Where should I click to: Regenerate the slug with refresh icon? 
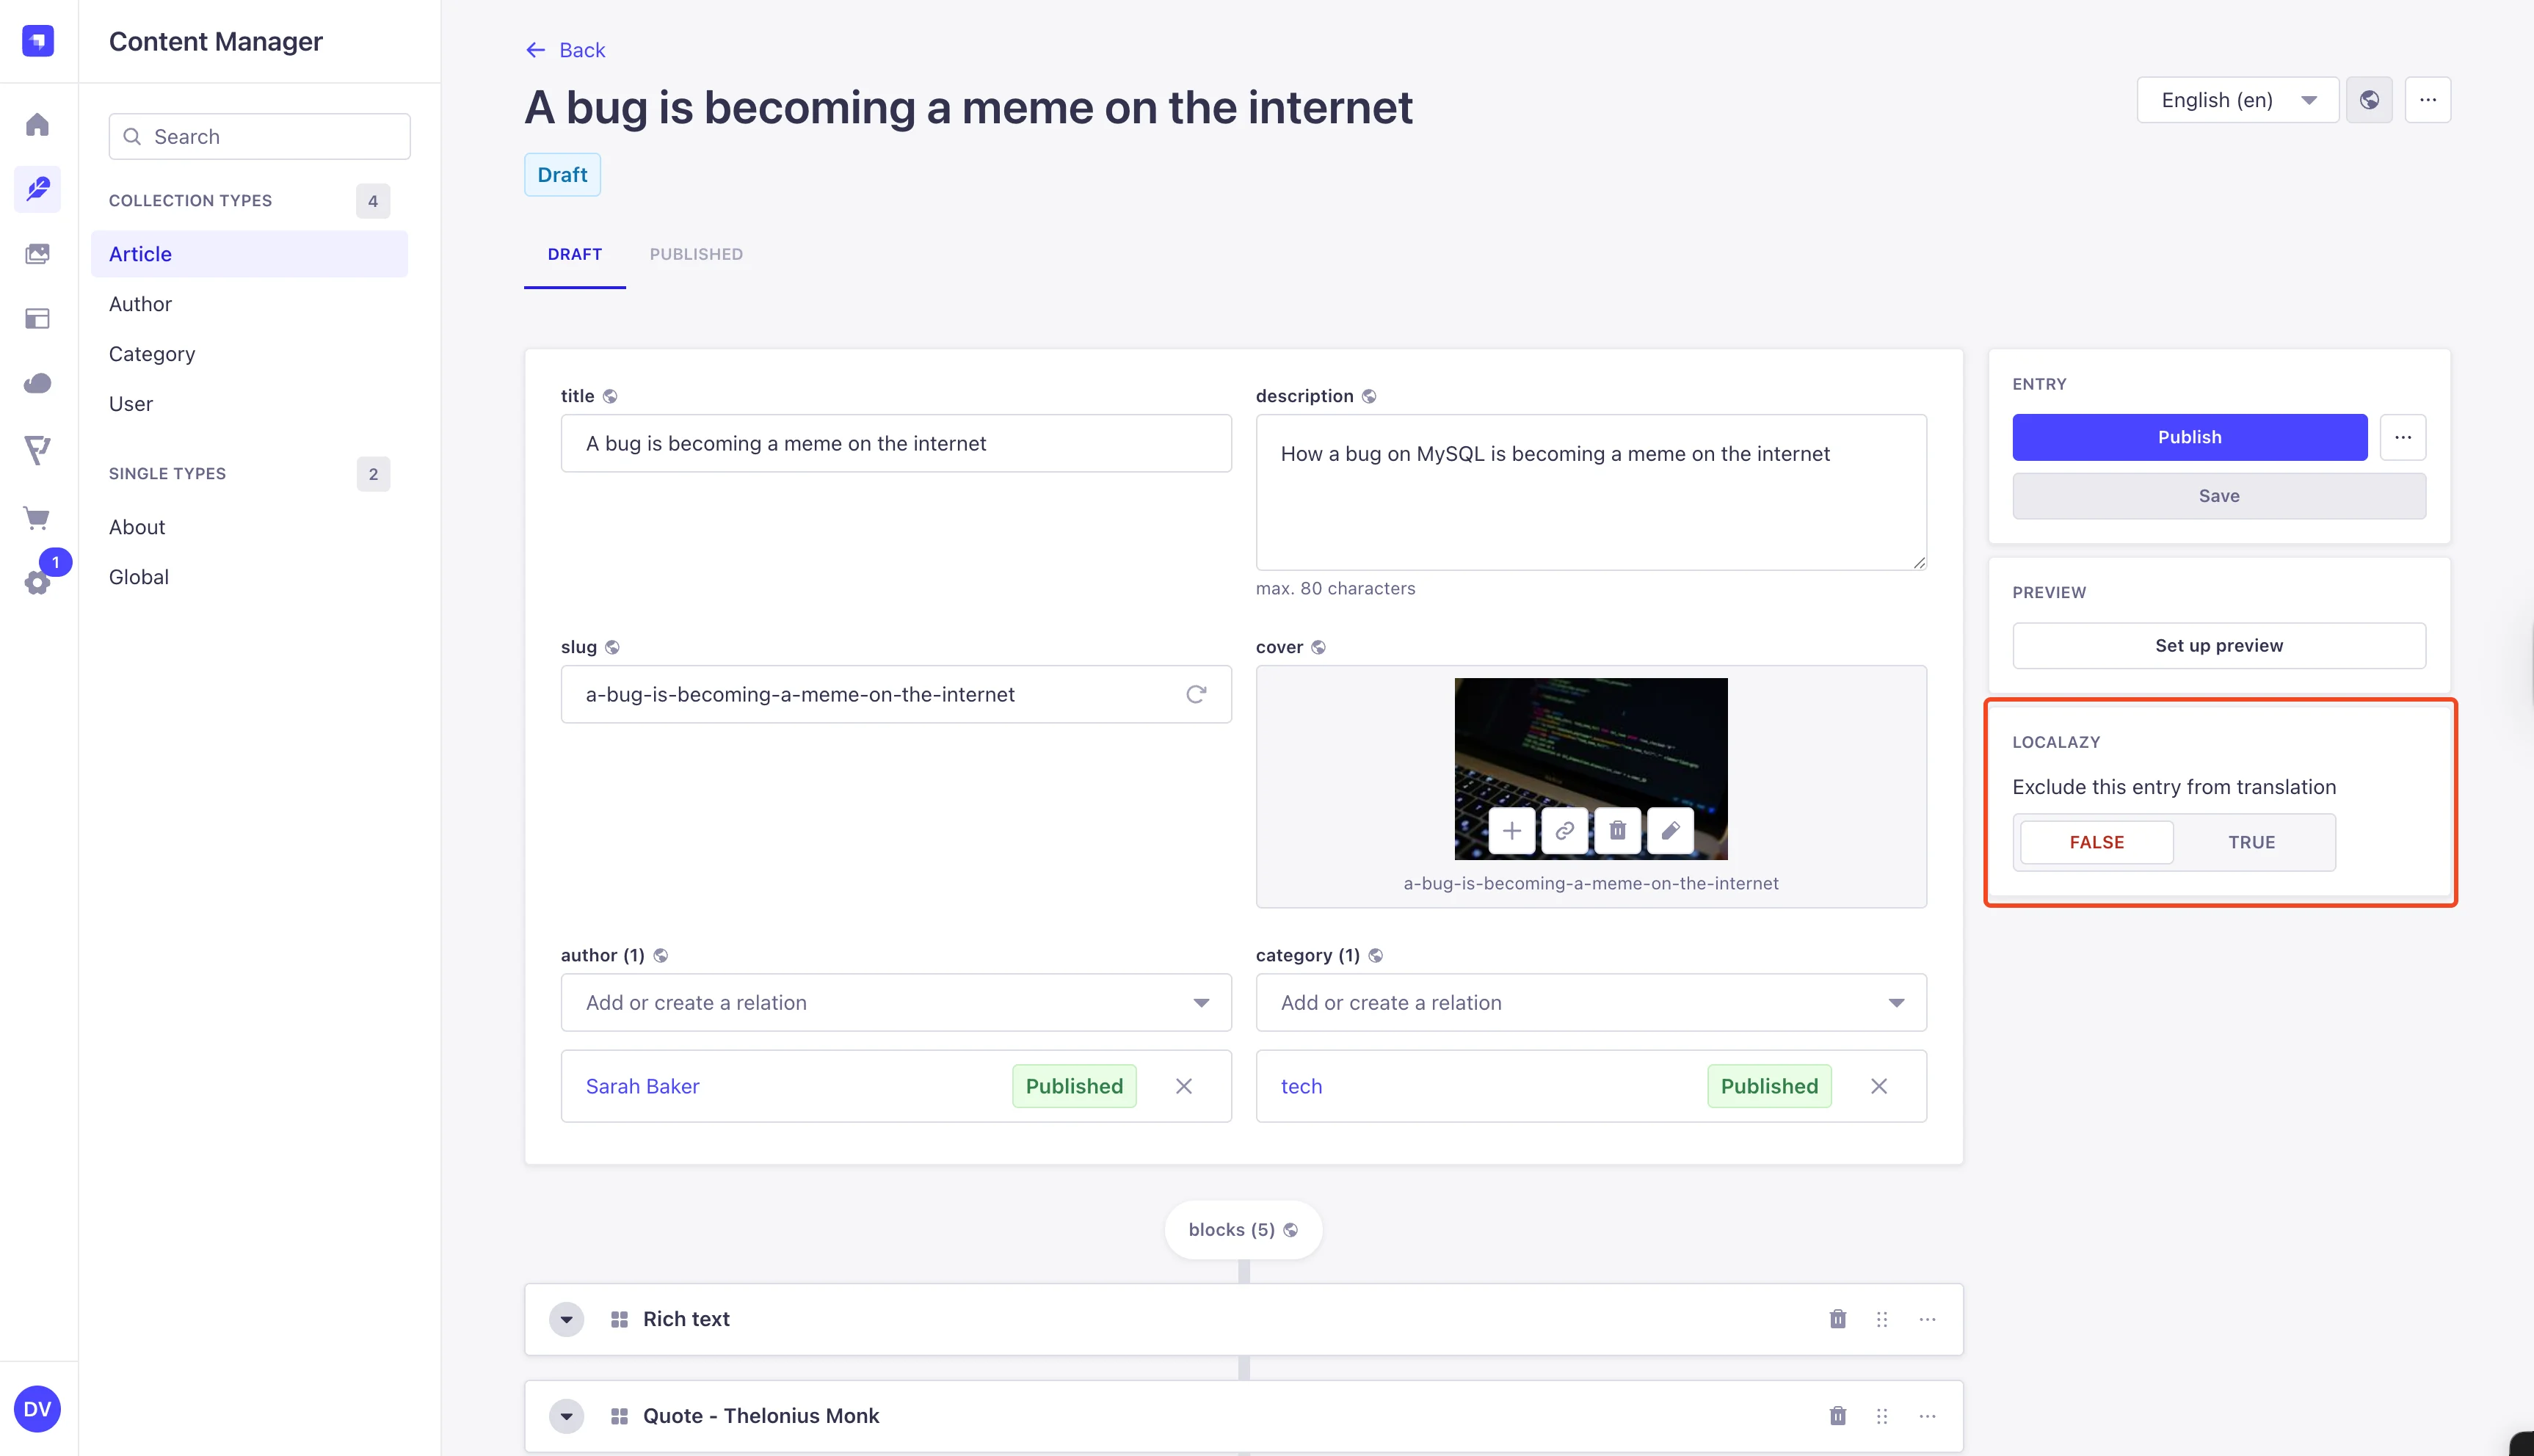[x=1196, y=694]
